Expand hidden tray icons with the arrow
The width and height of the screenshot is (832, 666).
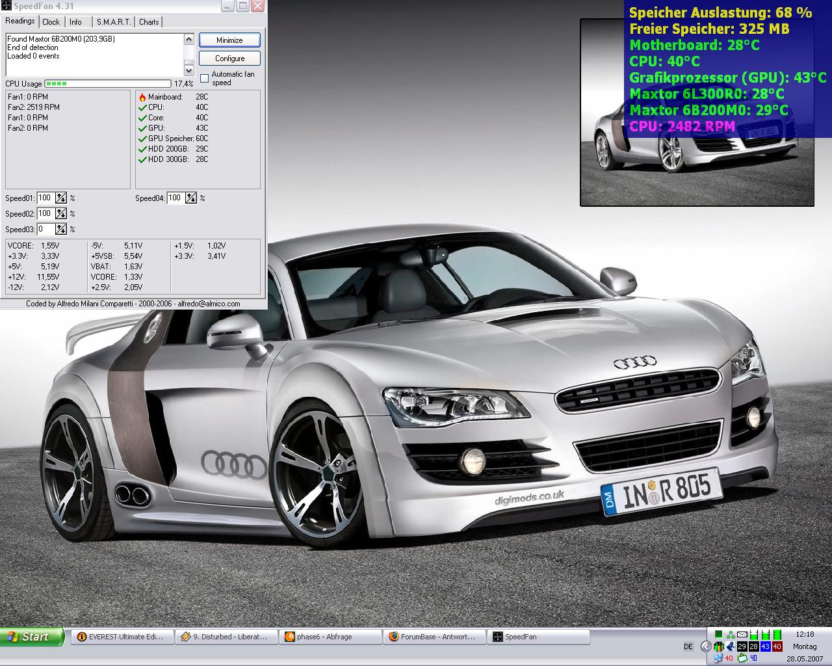click(706, 646)
